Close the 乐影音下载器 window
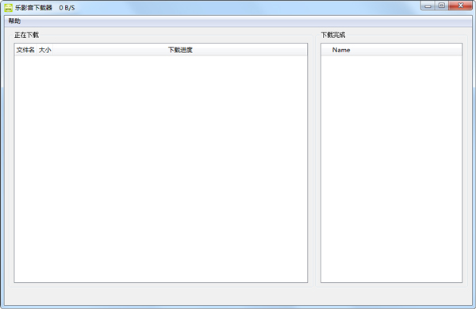This screenshot has height=309, width=476. (x=460, y=6)
